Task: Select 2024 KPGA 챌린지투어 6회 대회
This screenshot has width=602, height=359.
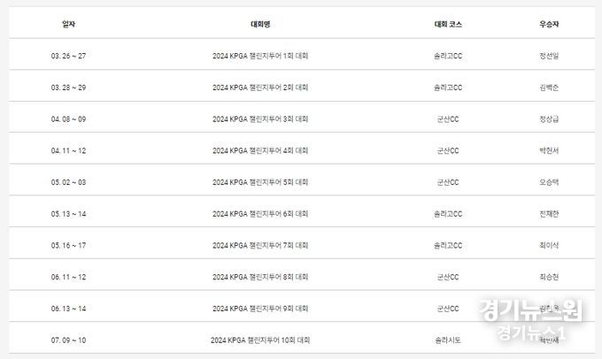Action: pyautogui.click(x=260, y=213)
